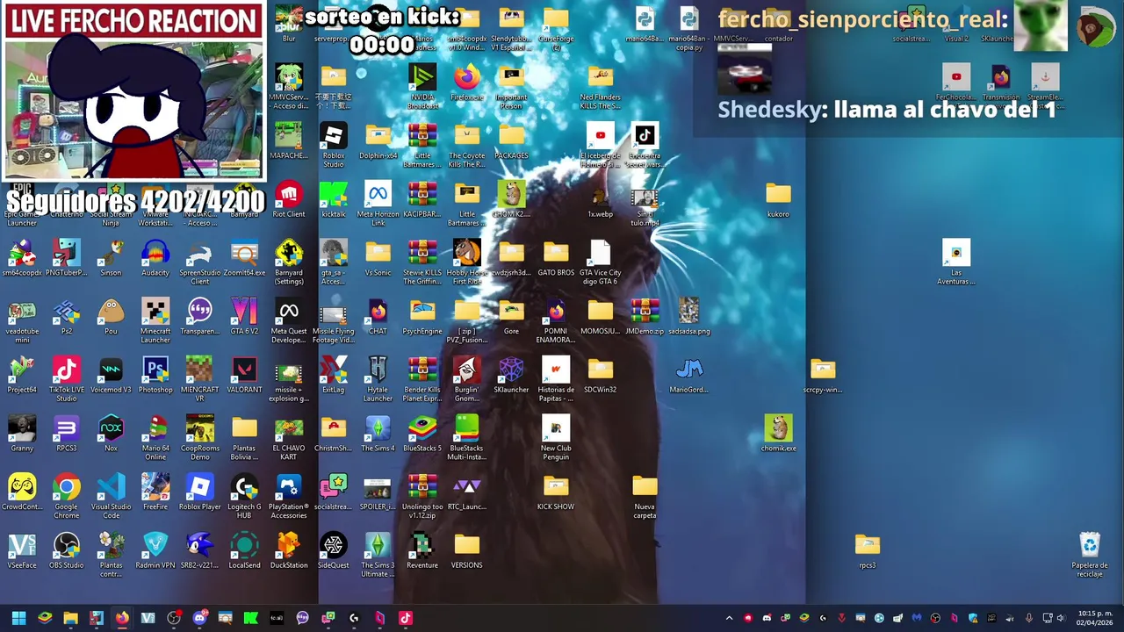Launch the RPCS3 emulator shortcut
Image resolution: width=1124 pixels, height=632 pixels.
coord(67,434)
